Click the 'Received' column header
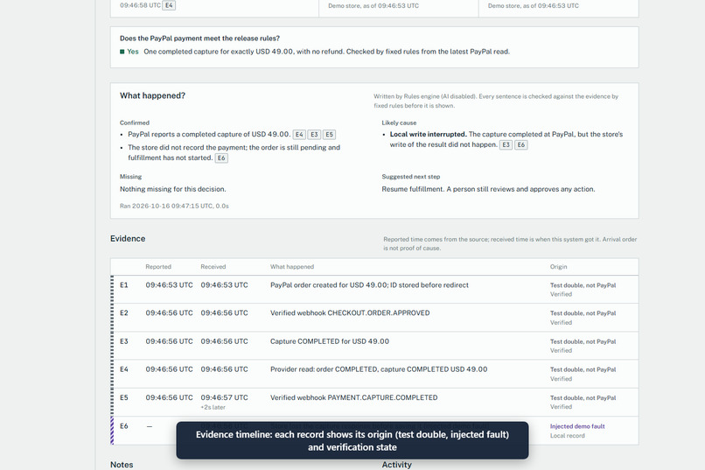 (213, 267)
